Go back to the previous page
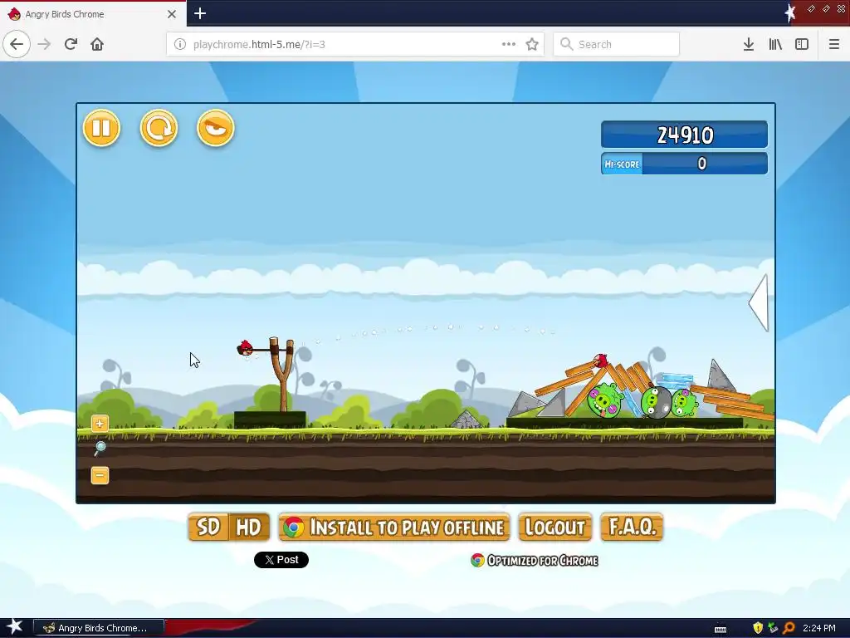 [17, 45]
